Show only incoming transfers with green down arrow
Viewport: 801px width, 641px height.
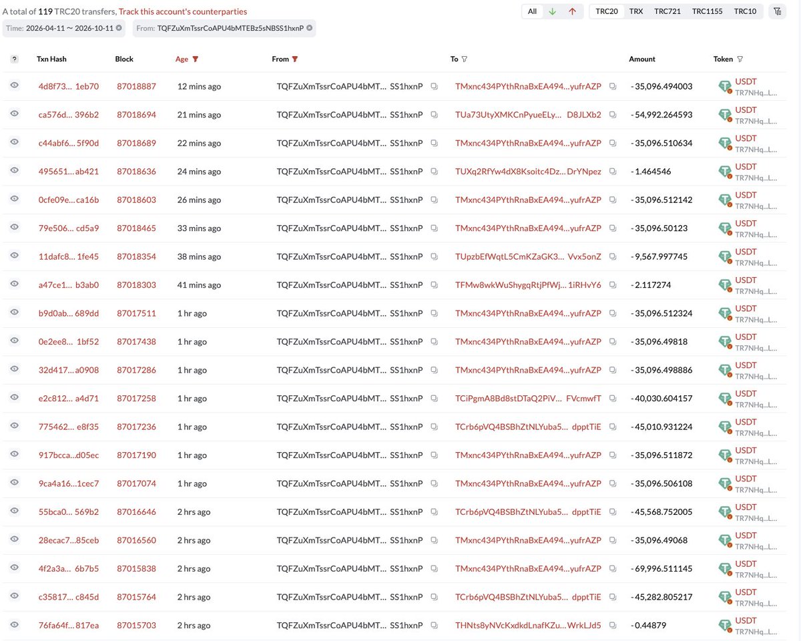point(552,11)
